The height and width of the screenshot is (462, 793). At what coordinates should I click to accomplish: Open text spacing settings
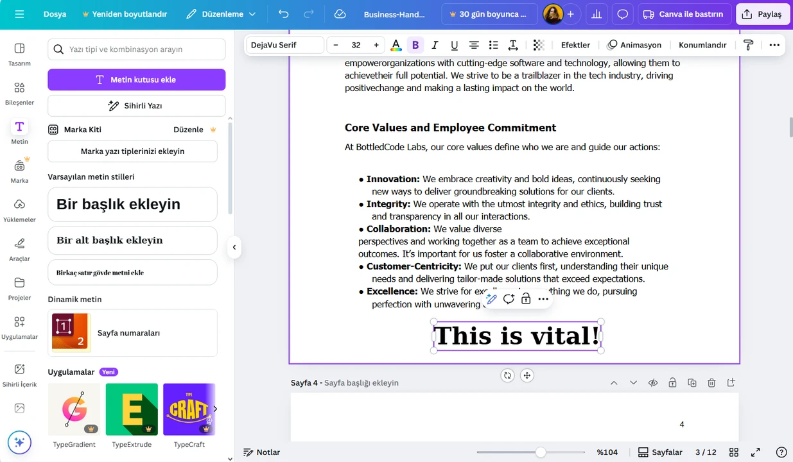(513, 45)
